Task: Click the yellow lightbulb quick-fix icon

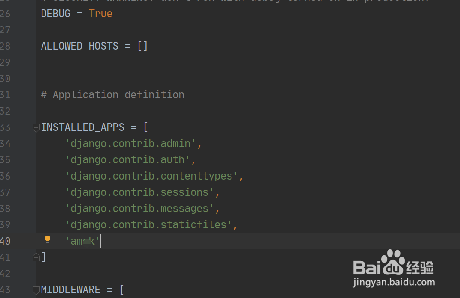Action: [47, 239]
